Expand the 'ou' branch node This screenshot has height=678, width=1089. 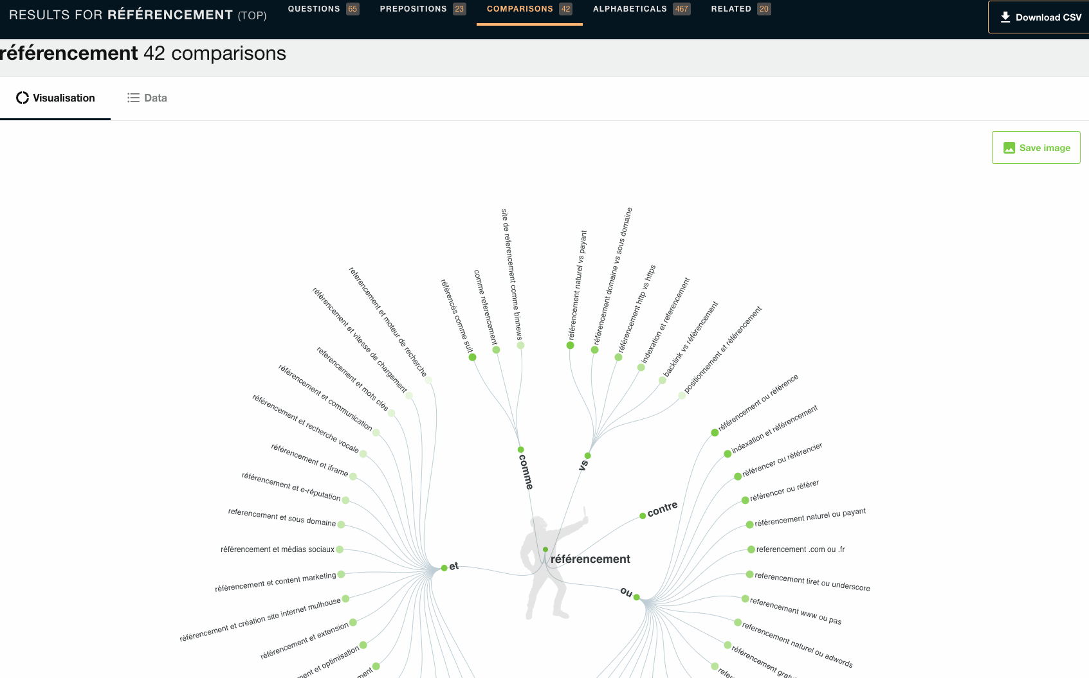click(x=636, y=597)
